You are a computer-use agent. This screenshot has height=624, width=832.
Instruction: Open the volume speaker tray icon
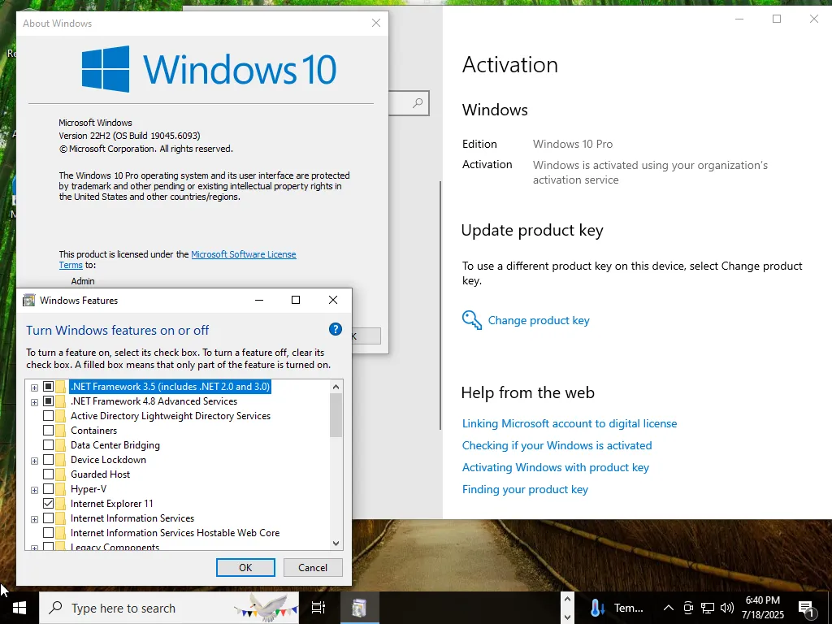click(727, 608)
